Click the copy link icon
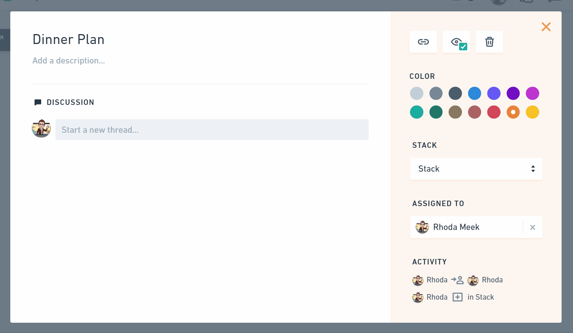Viewport: 573px width, 333px height. coord(423,42)
